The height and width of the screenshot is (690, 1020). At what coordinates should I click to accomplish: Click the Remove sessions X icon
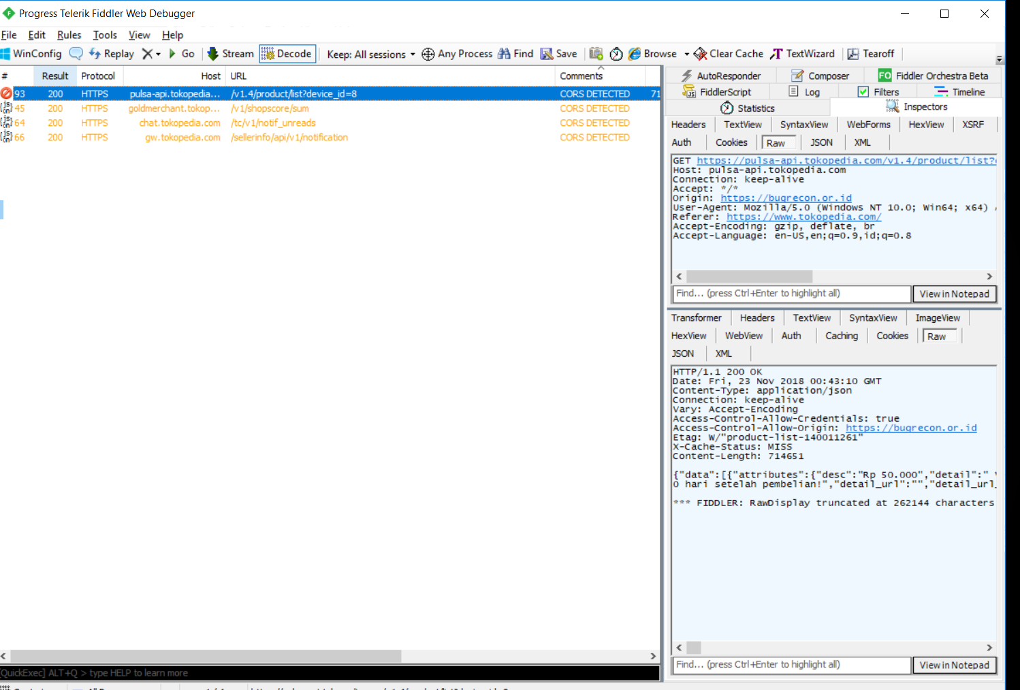pyautogui.click(x=146, y=54)
